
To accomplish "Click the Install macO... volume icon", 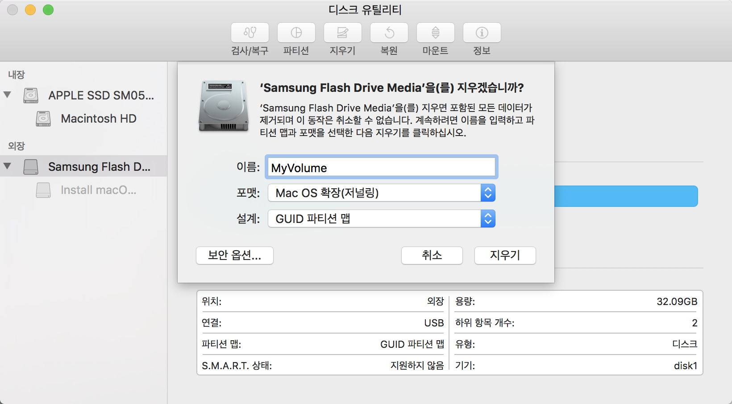I will [43, 190].
